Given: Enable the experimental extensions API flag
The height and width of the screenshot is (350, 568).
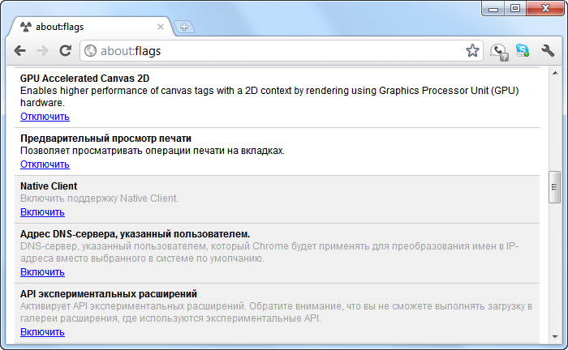Looking at the screenshot, I should (42, 332).
